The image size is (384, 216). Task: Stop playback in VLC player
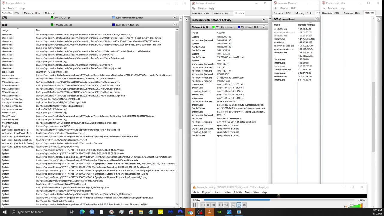[x=208, y=205]
